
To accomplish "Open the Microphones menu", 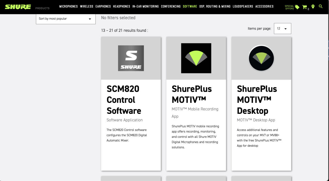I will pyautogui.click(x=69, y=6).
